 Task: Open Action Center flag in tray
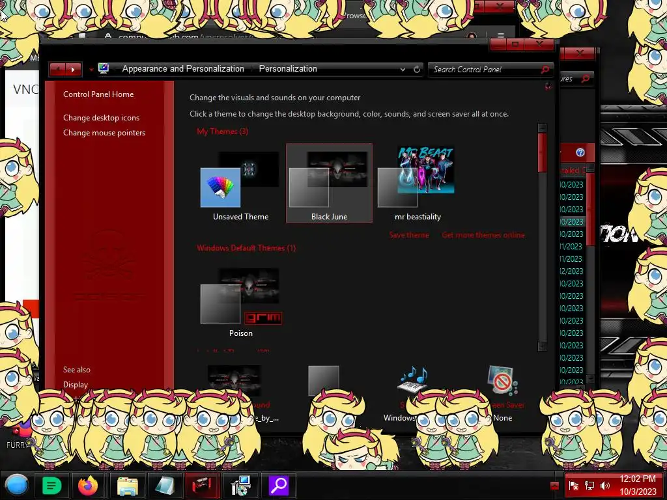point(573,486)
